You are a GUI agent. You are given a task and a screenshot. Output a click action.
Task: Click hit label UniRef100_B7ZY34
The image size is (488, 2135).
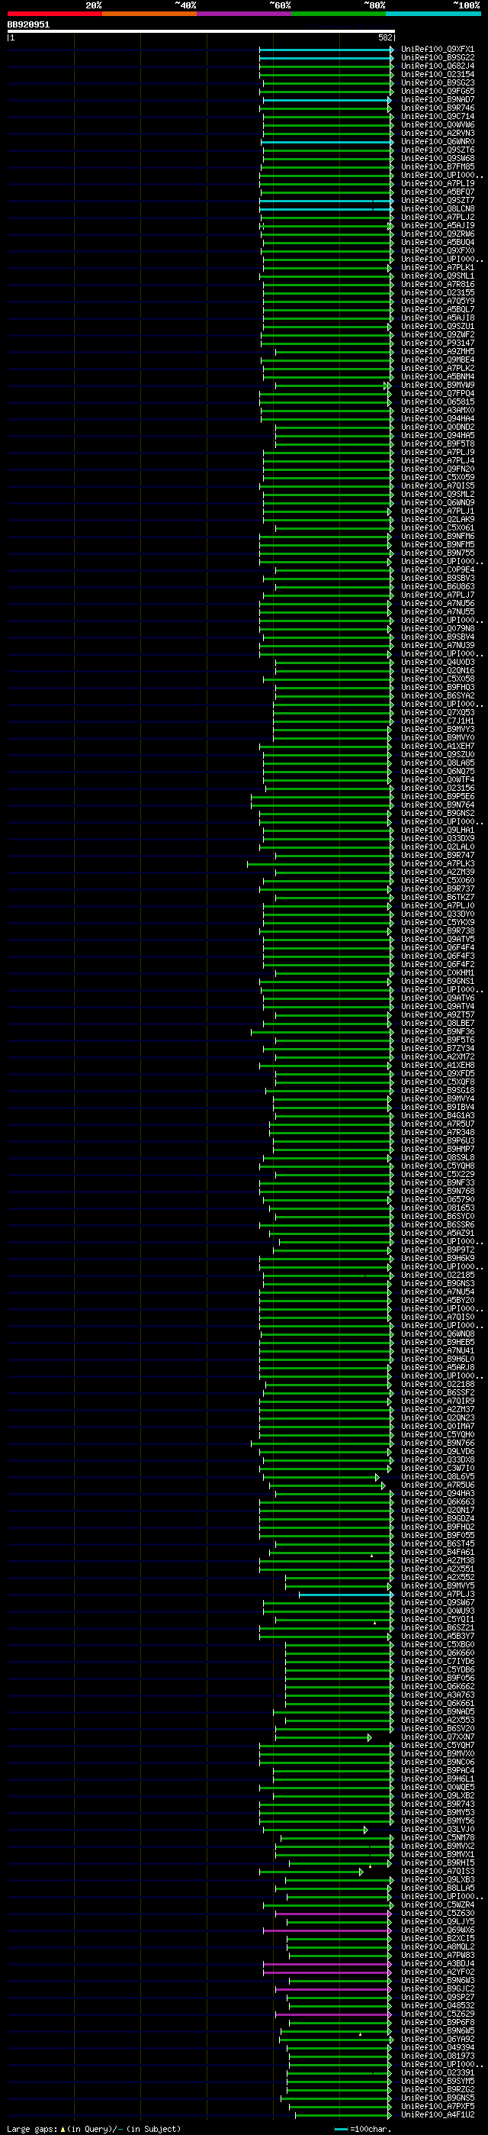(x=438, y=1049)
